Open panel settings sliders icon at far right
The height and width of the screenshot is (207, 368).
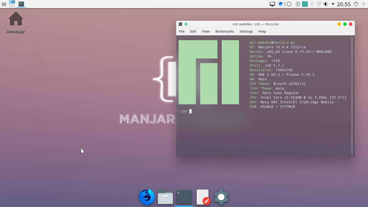364,4
